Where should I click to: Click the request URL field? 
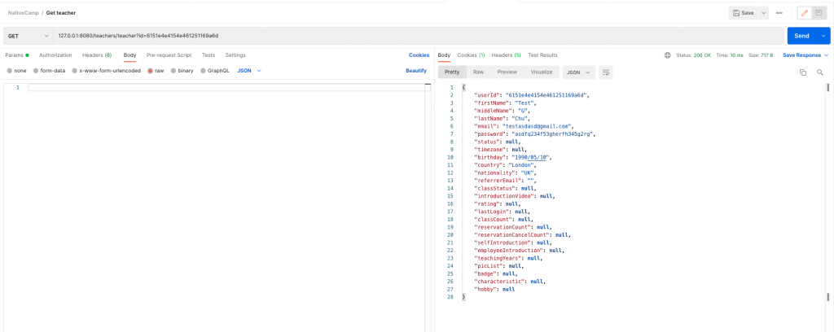pos(418,36)
